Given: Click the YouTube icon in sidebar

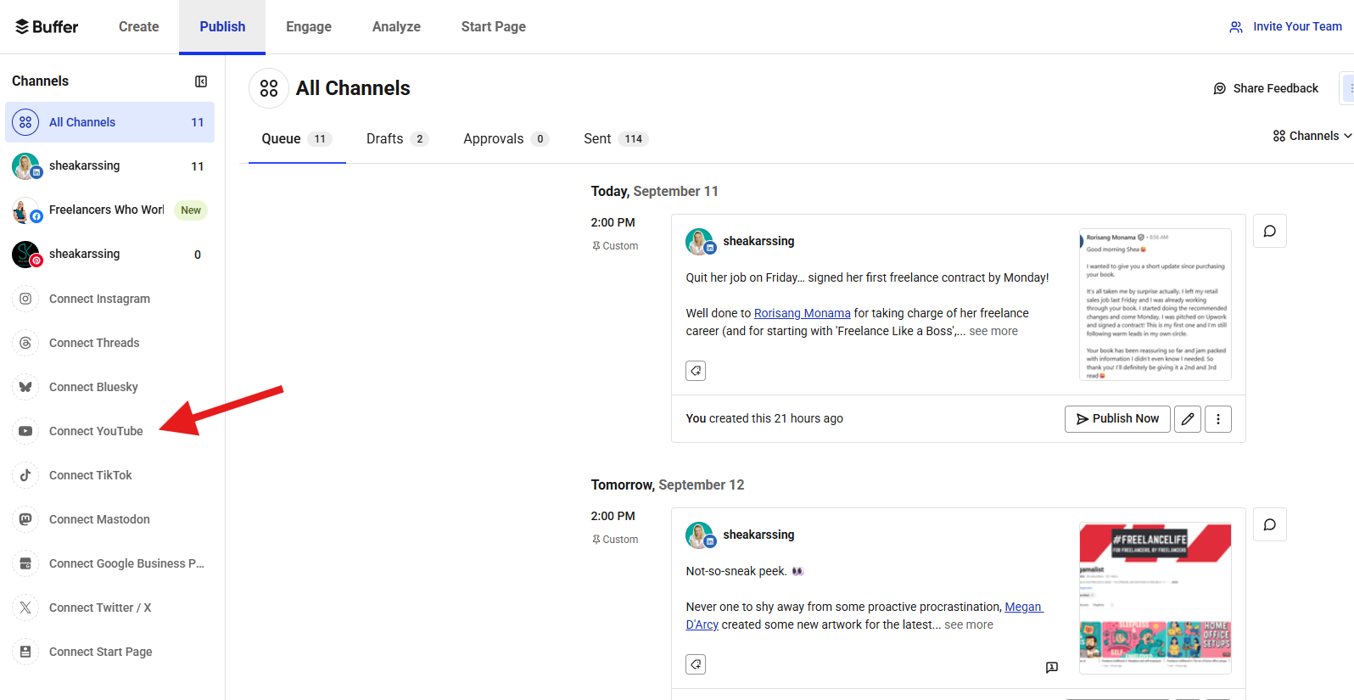Looking at the screenshot, I should click(25, 431).
